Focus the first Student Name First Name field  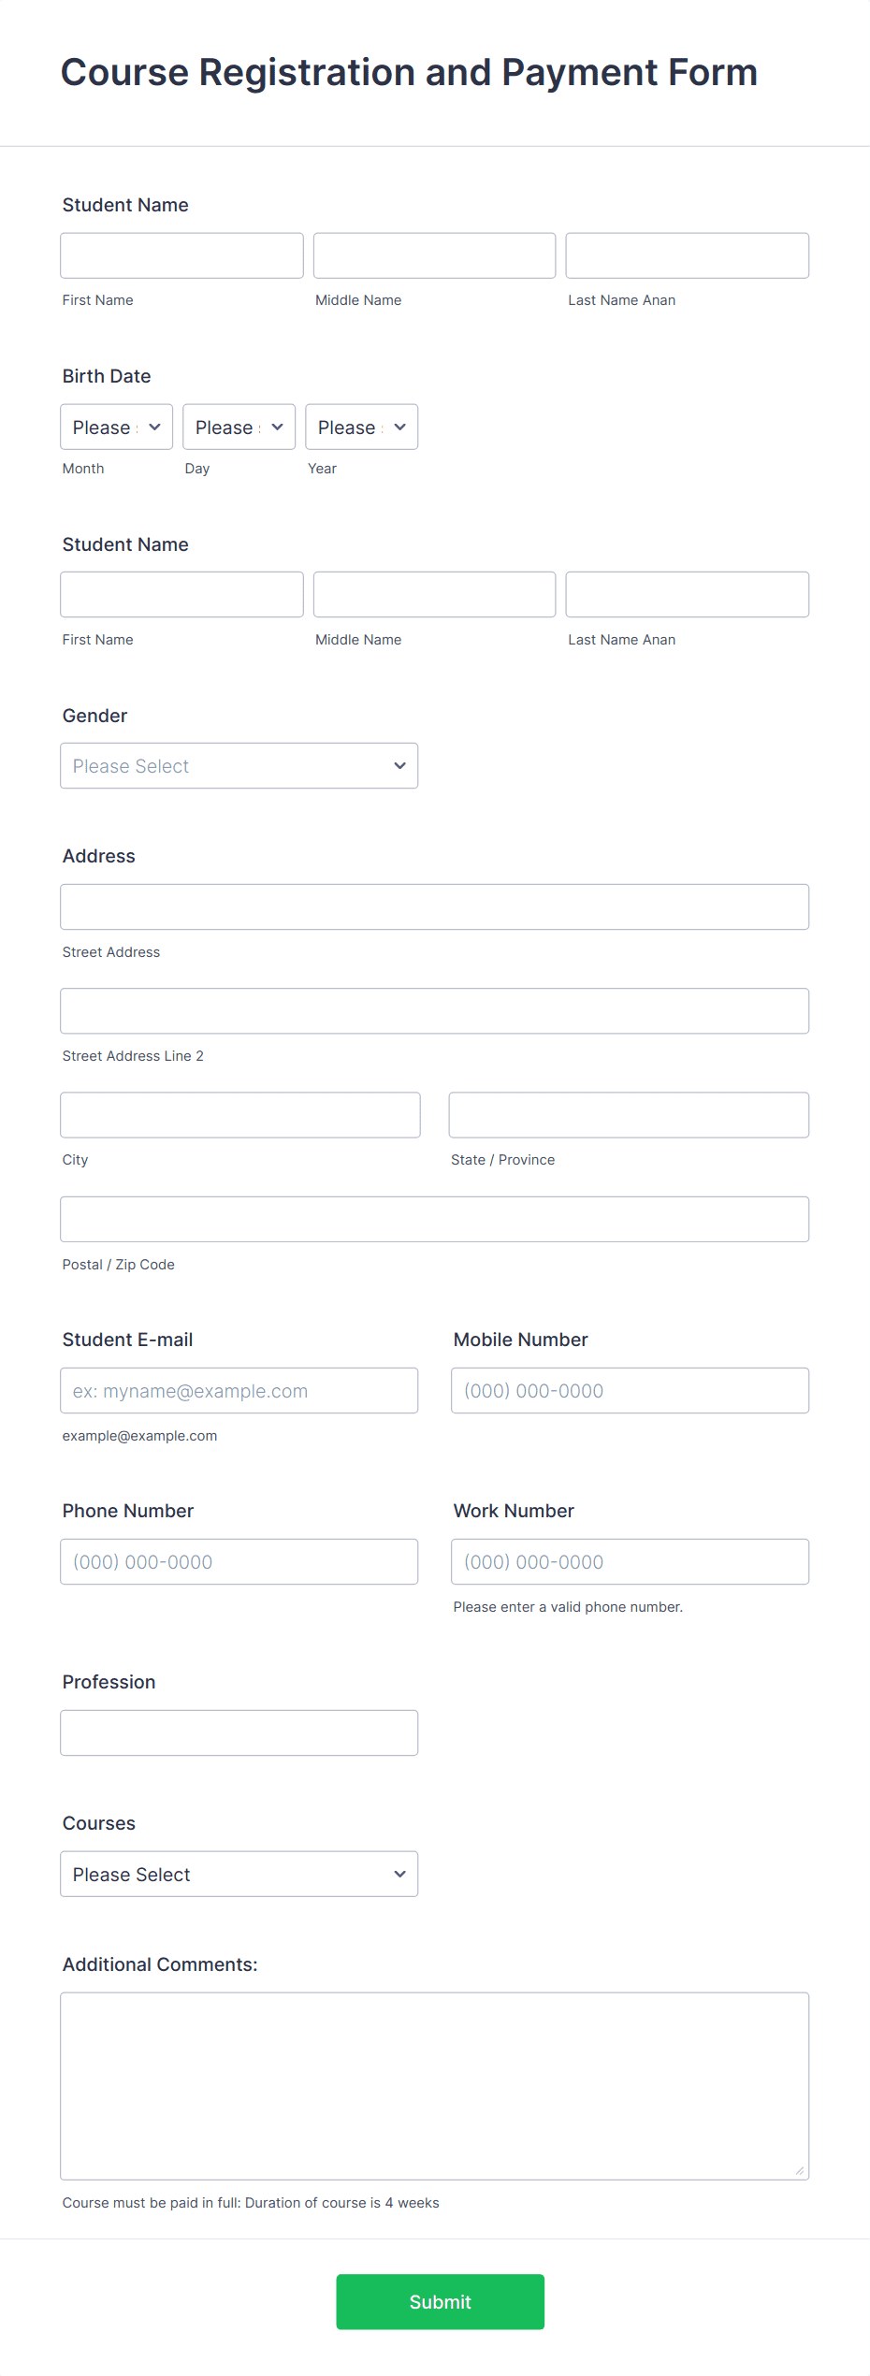coord(182,255)
